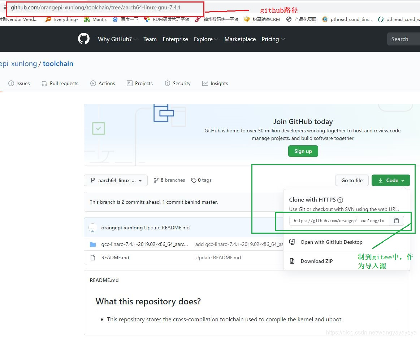Open the 0 tags link
This screenshot has height=339, width=420.
[201, 180]
